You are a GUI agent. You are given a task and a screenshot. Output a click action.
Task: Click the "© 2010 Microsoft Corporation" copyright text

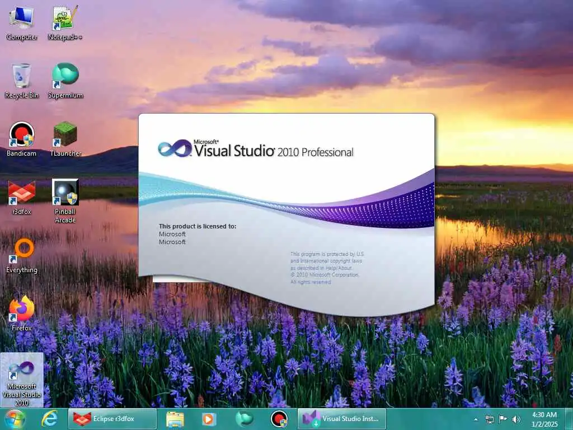click(x=325, y=275)
